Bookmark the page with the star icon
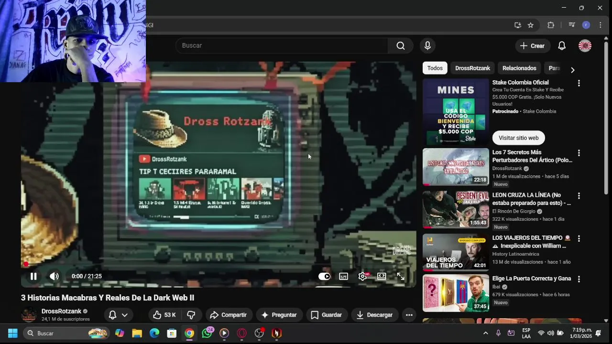 click(x=530, y=25)
